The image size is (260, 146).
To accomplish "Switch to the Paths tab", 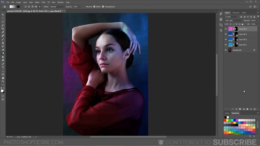I will [244, 13].
